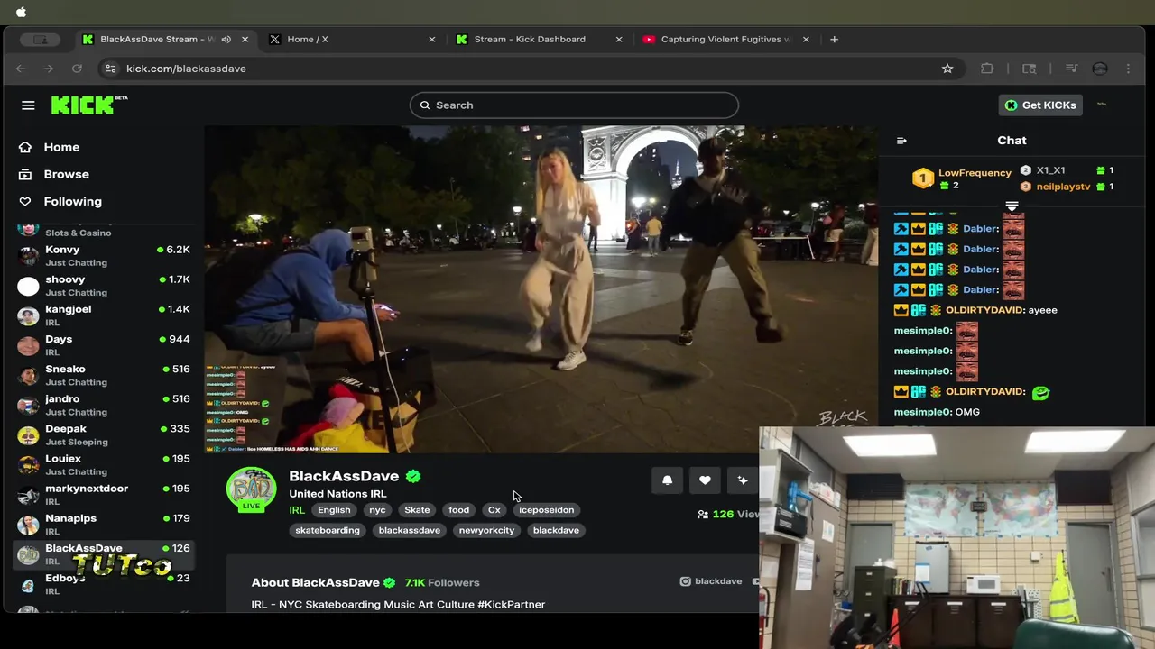Click the newyorkcity tag
Screen dimensions: 1155x649
click(x=486, y=530)
